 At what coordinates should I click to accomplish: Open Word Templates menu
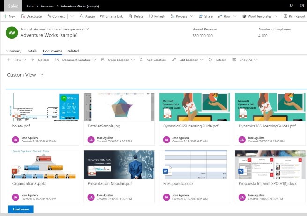[x=257, y=16]
